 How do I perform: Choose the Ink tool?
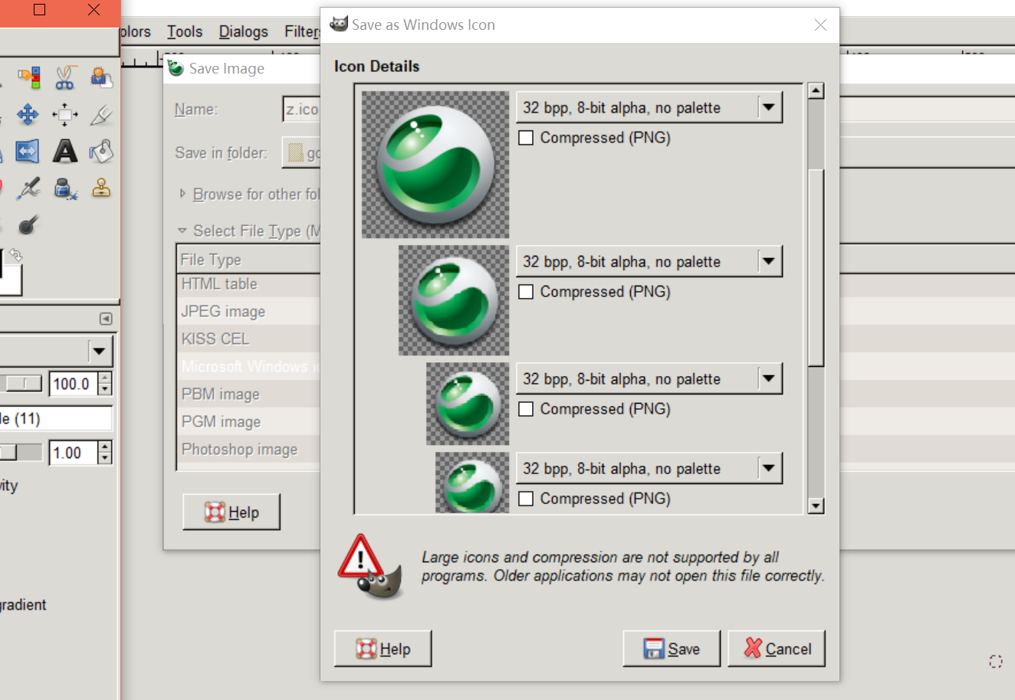(x=65, y=188)
